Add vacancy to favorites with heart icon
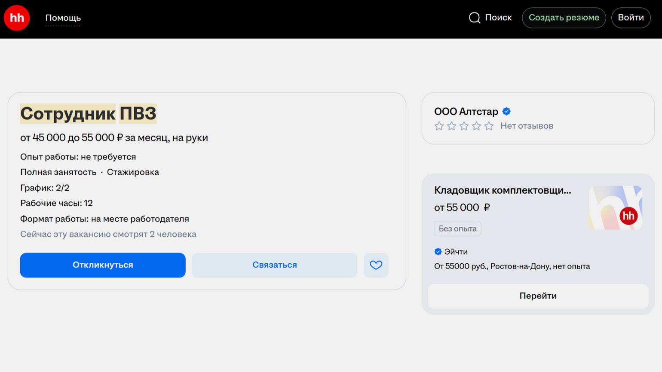 pos(376,265)
